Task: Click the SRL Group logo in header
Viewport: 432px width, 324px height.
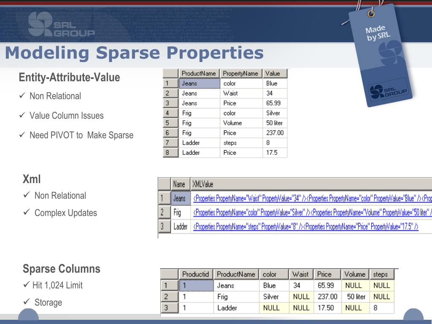Action: 61,24
